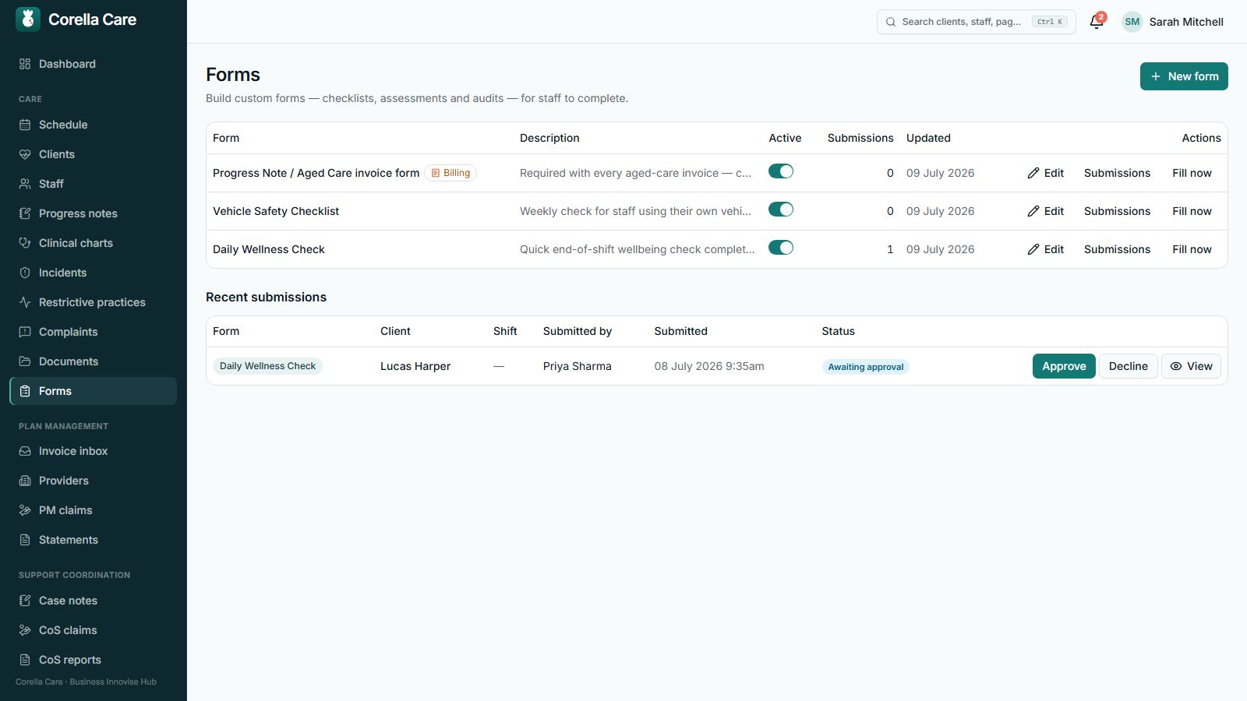Click the Quick end-of-shift wellbeing description

[x=637, y=249]
